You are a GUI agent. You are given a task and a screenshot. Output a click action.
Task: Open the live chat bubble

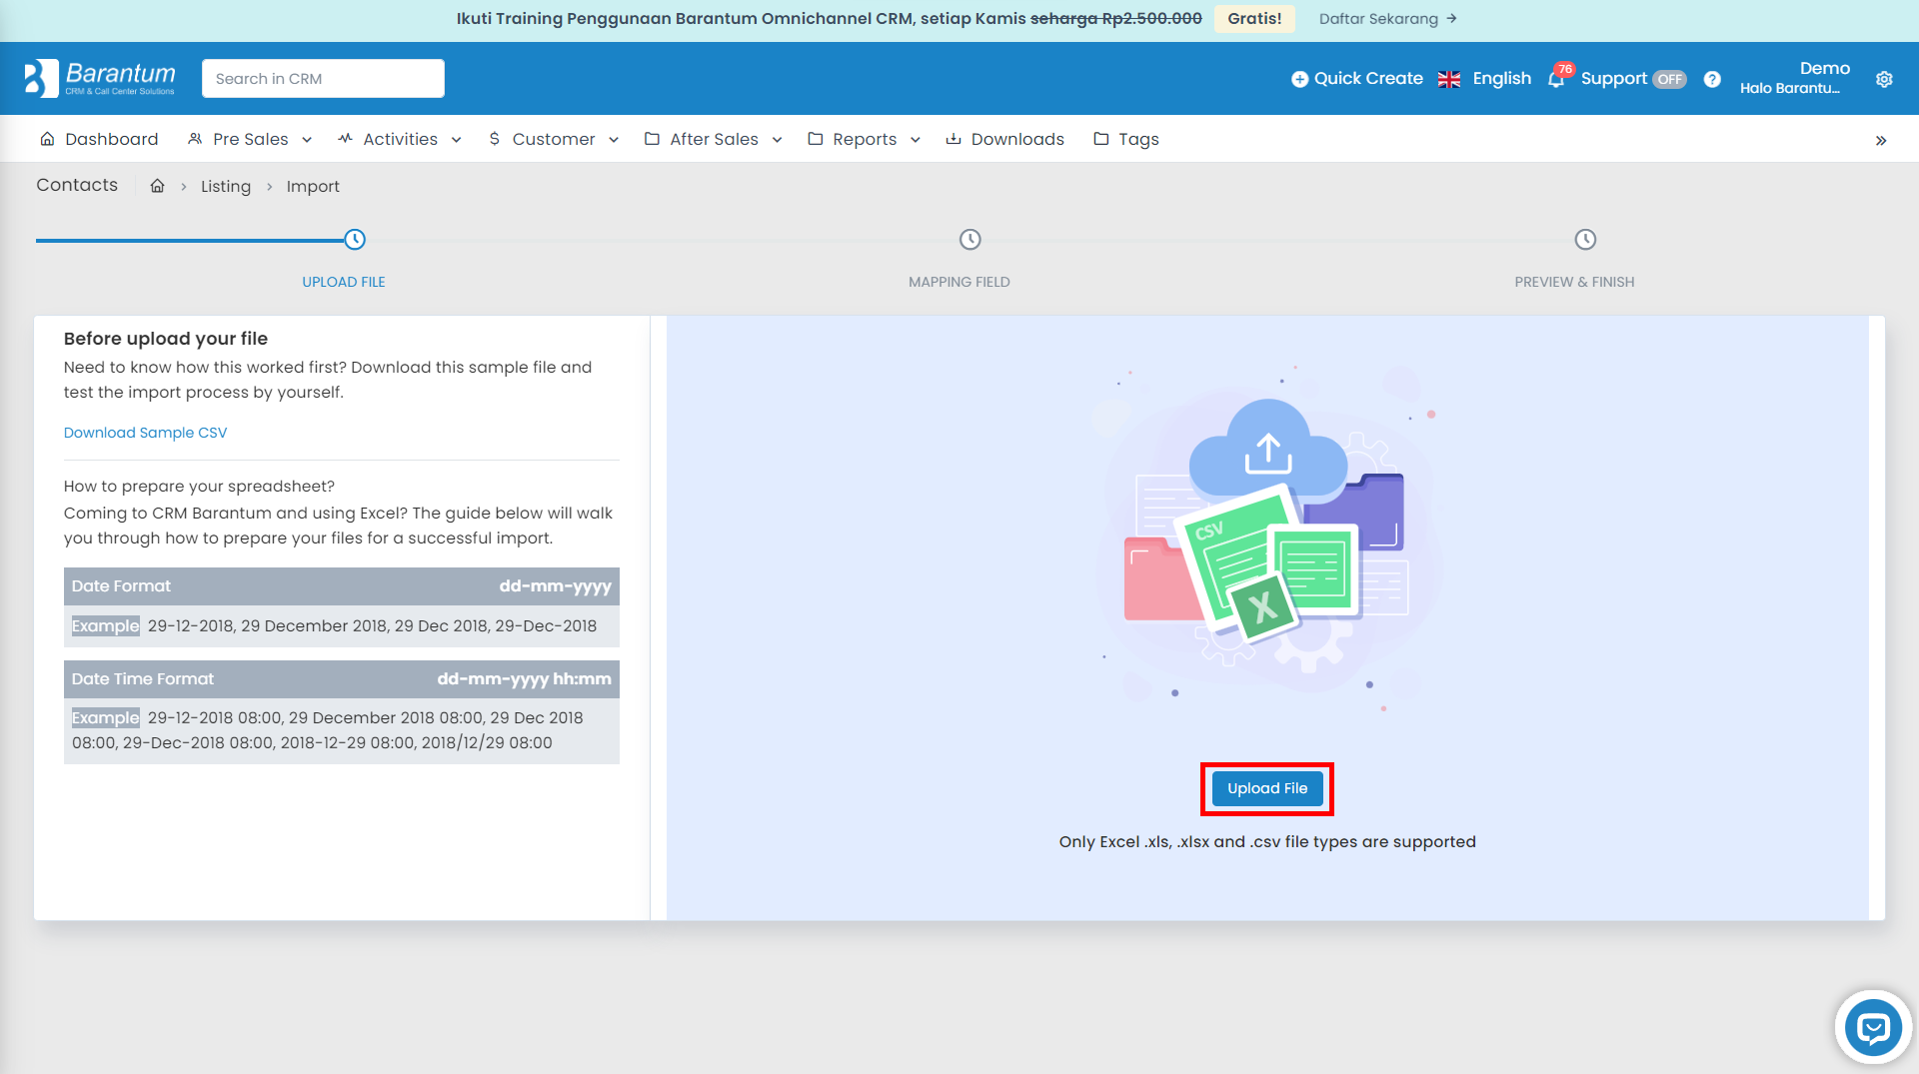point(1873,1027)
